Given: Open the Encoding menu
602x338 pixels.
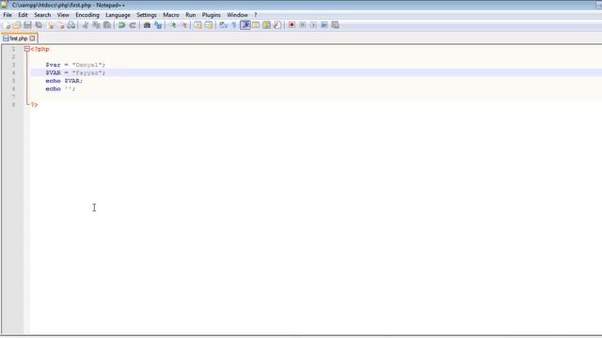Looking at the screenshot, I should [87, 15].
